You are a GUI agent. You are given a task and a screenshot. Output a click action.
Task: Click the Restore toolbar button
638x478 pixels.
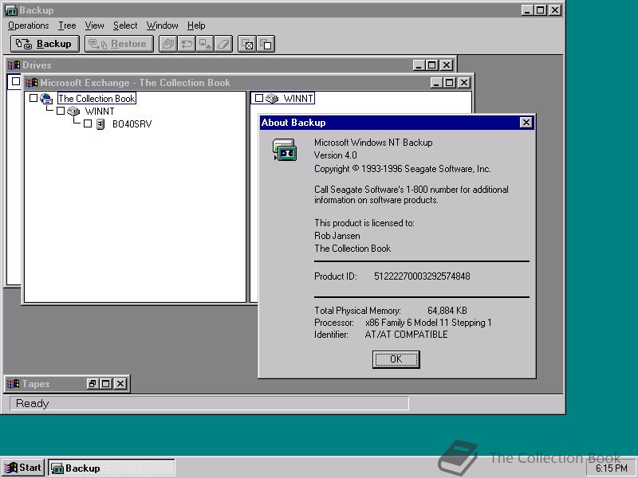tap(119, 44)
